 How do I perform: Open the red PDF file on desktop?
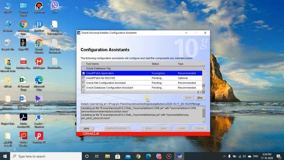point(24,63)
